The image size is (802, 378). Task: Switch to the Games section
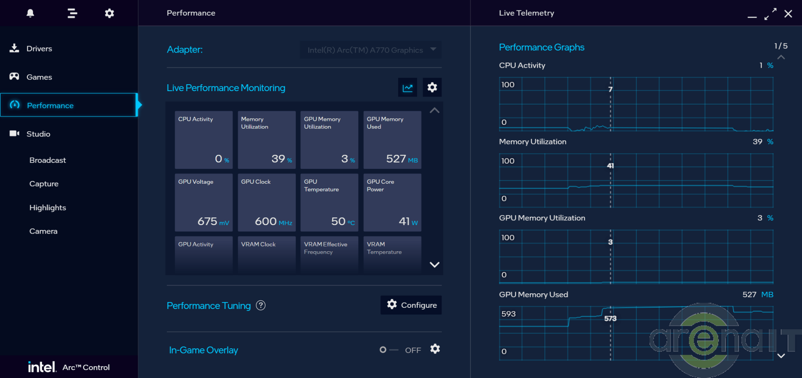coord(39,77)
